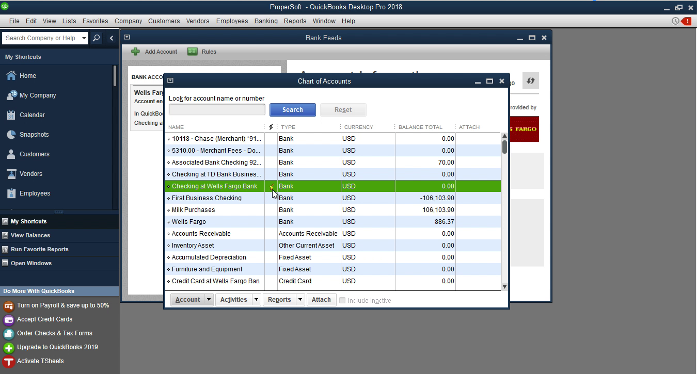The image size is (697, 374).
Task: Click the reminders clock icon
Action: click(675, 21)
